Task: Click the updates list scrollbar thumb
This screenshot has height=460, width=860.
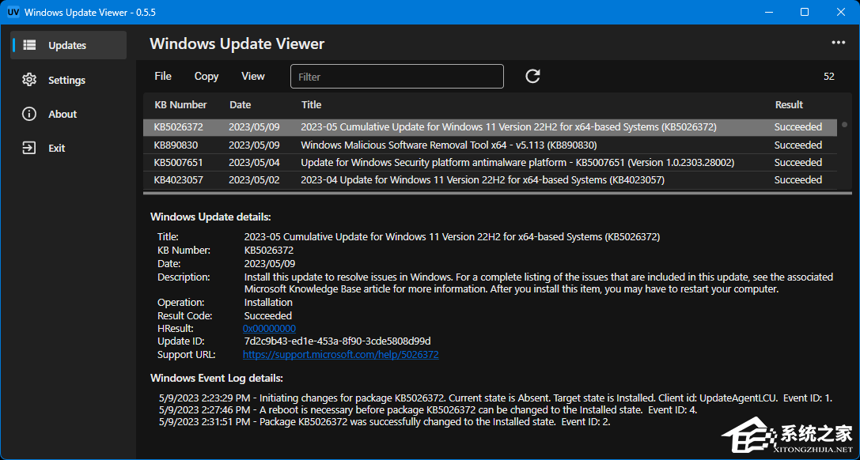Action: (844, 125)
